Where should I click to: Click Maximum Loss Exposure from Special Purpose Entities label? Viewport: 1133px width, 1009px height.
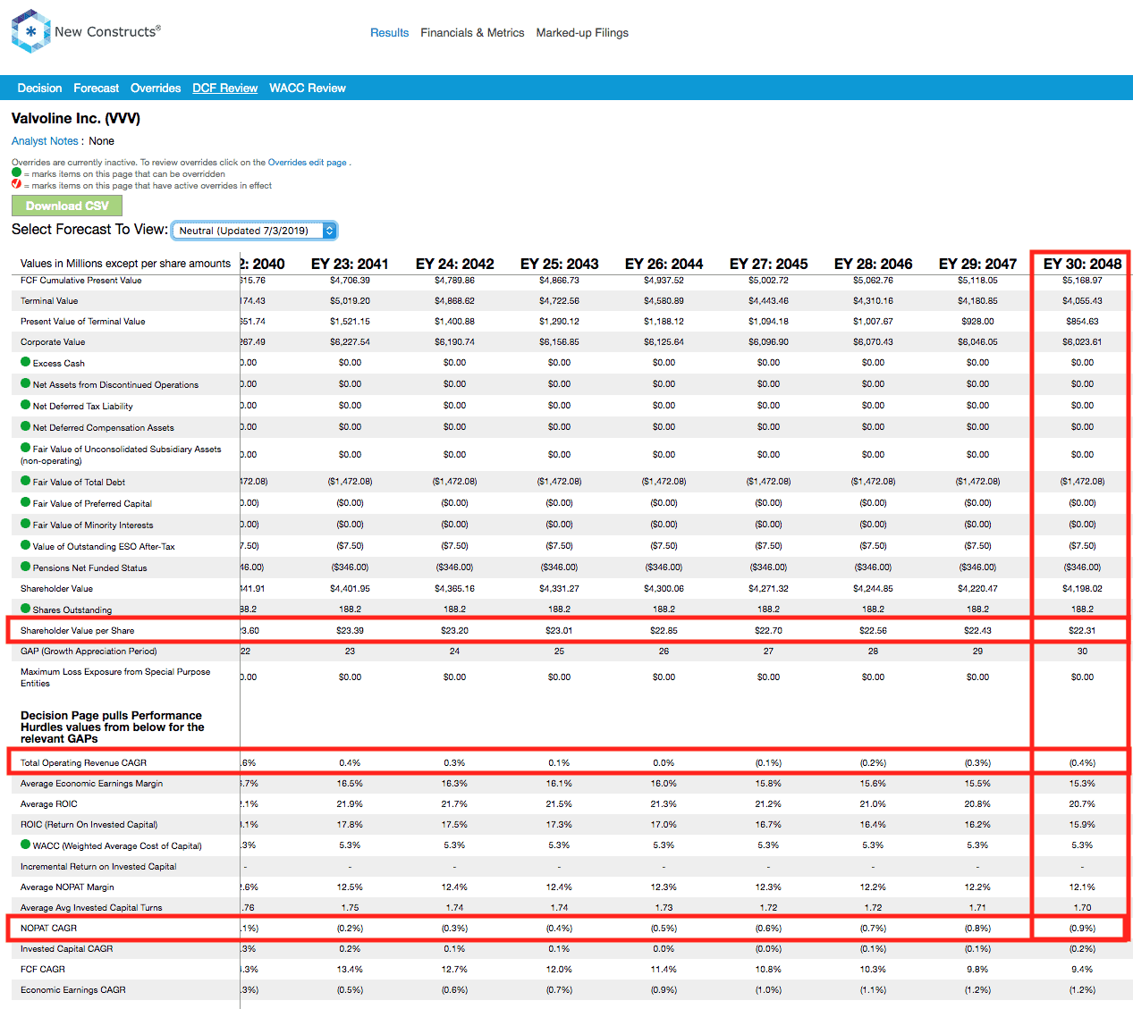[115, 677]
